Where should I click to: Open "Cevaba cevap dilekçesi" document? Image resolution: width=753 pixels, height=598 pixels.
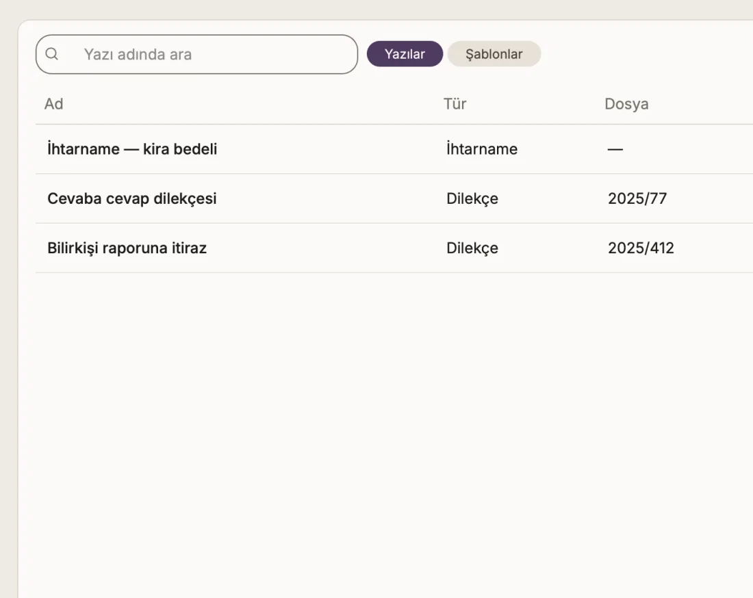132,198
